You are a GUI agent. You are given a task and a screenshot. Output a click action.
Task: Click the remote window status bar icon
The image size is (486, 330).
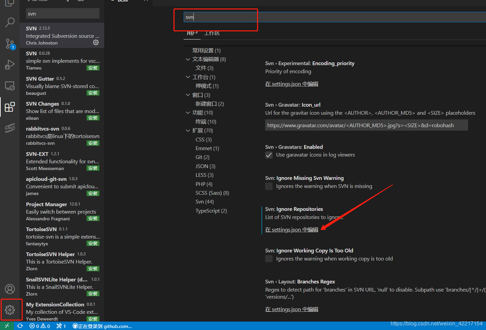point(7,326)
